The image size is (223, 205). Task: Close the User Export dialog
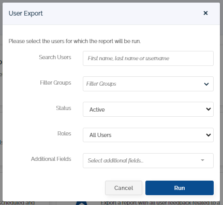point(205,13)
